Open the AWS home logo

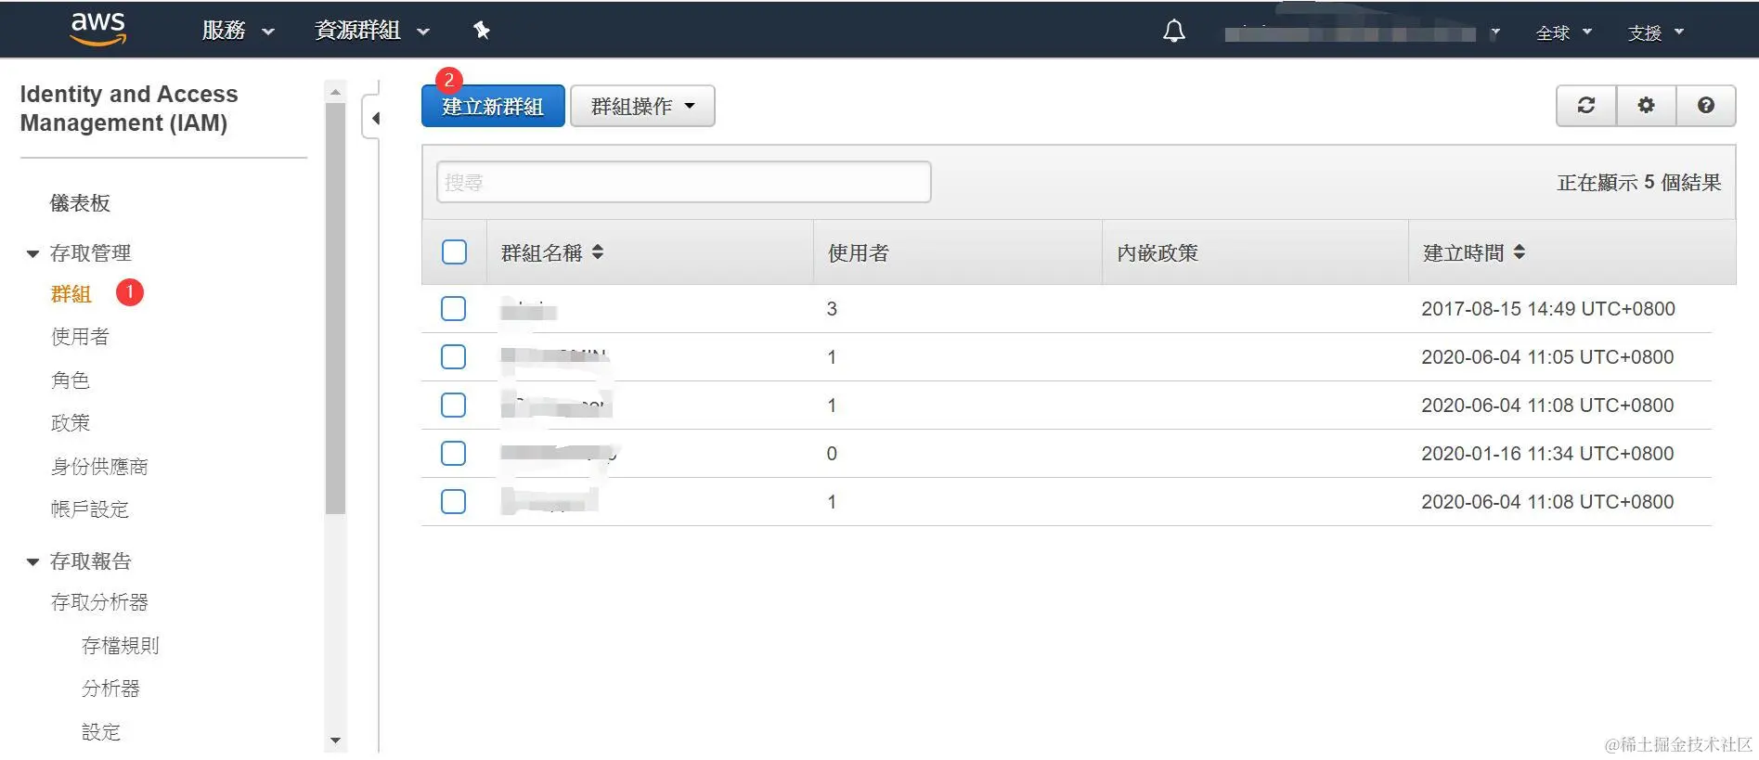(x=98, y=29)
